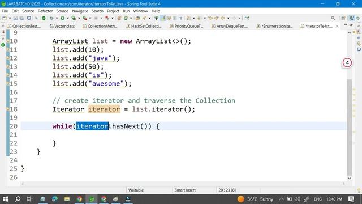Click the New file toolbar icon

tap(5, 18)
